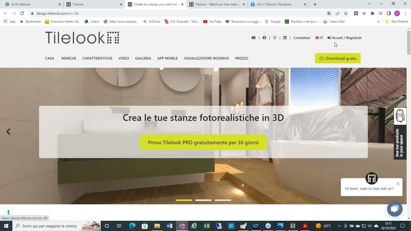Click the address bar URL field

[x=177, y=13]
